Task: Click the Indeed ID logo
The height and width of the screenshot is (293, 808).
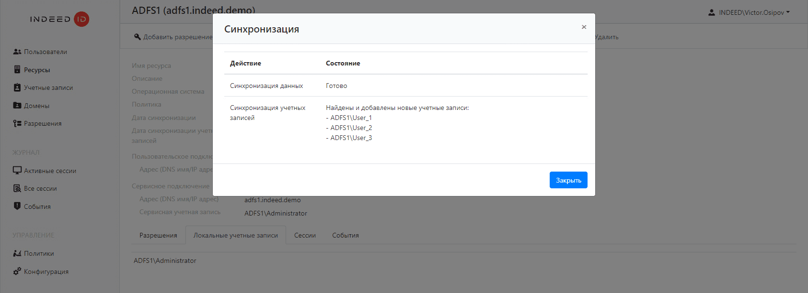Action: click(x=59, y=19)
